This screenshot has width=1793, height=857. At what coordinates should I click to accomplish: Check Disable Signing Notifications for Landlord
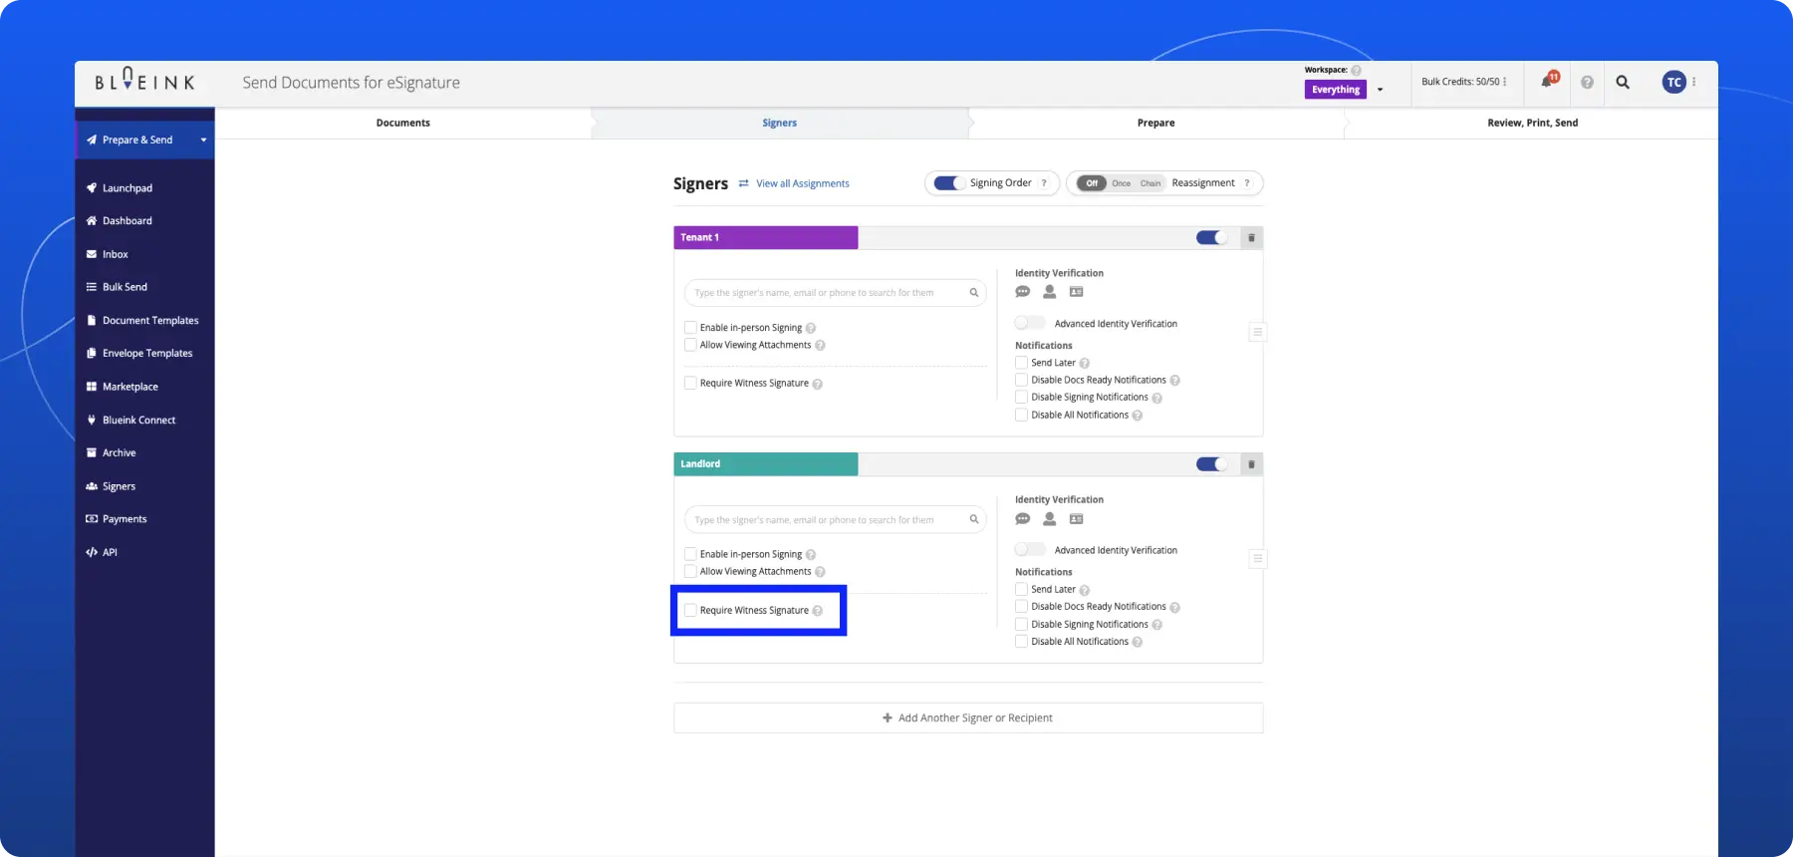pos(1021,624)
